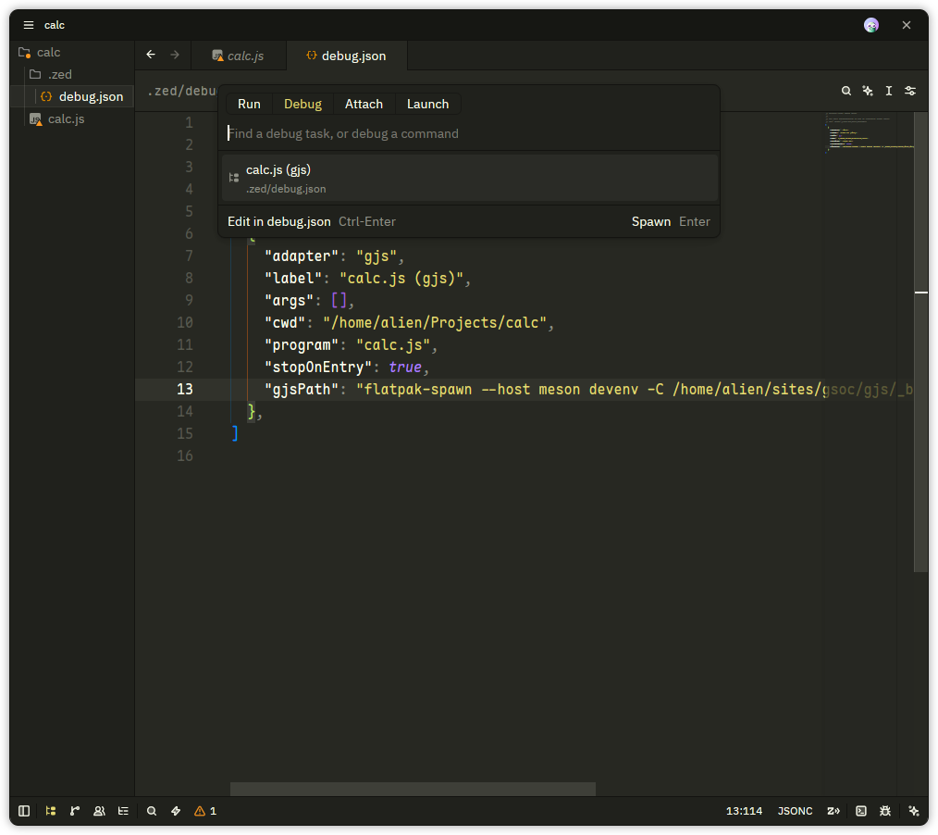Click Edit in debug.json
Viewport: 938px width, 835px height.
coord(278,221)
